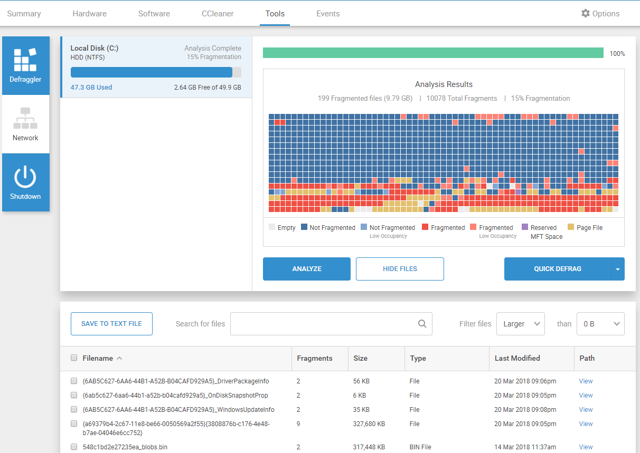
Task: Open the Larger filter dropdown
Action: coord(520,324)
